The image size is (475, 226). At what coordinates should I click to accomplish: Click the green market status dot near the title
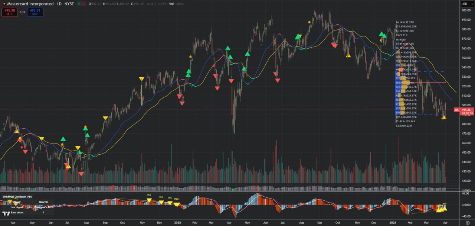(x=79, y=4)
